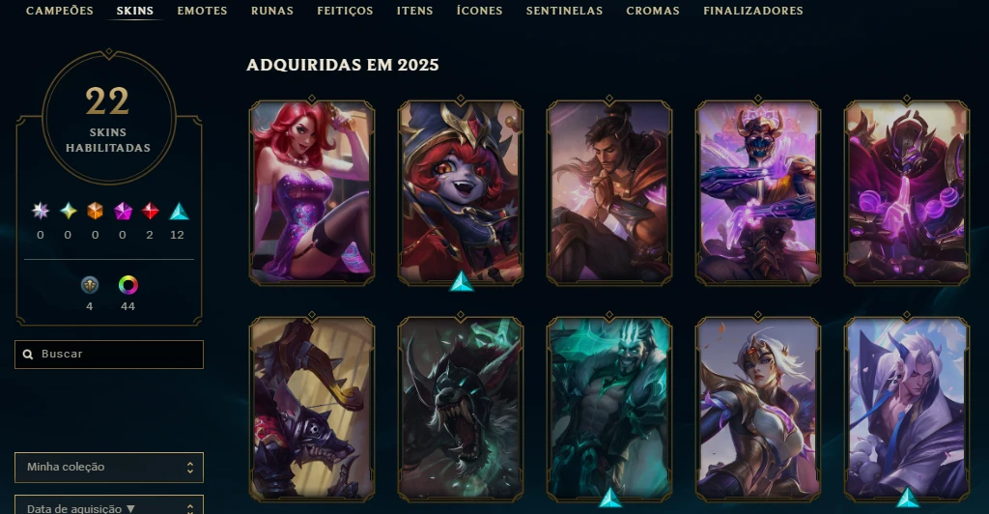Select the red-haired Miss Fortune skin card

click(312, 192)
